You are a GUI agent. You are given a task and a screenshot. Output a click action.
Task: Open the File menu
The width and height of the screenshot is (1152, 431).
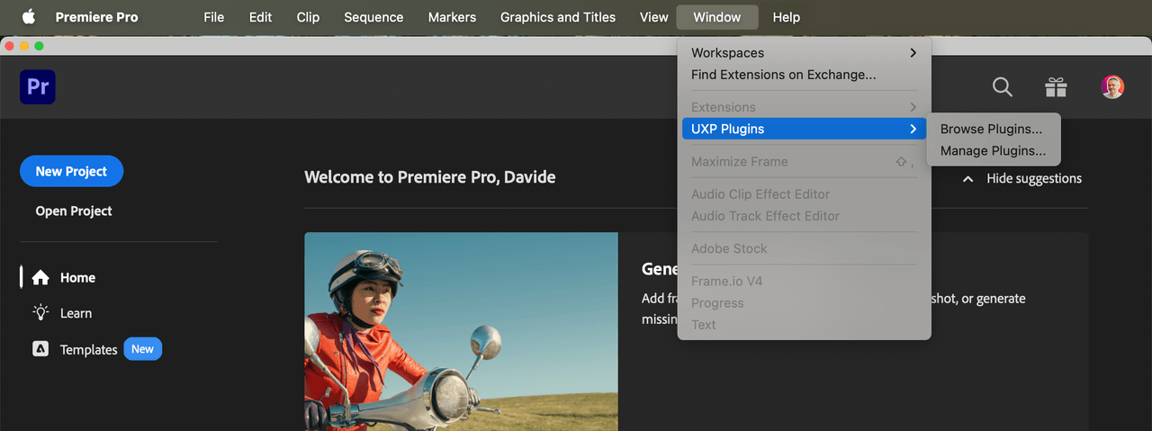[213, 17]
